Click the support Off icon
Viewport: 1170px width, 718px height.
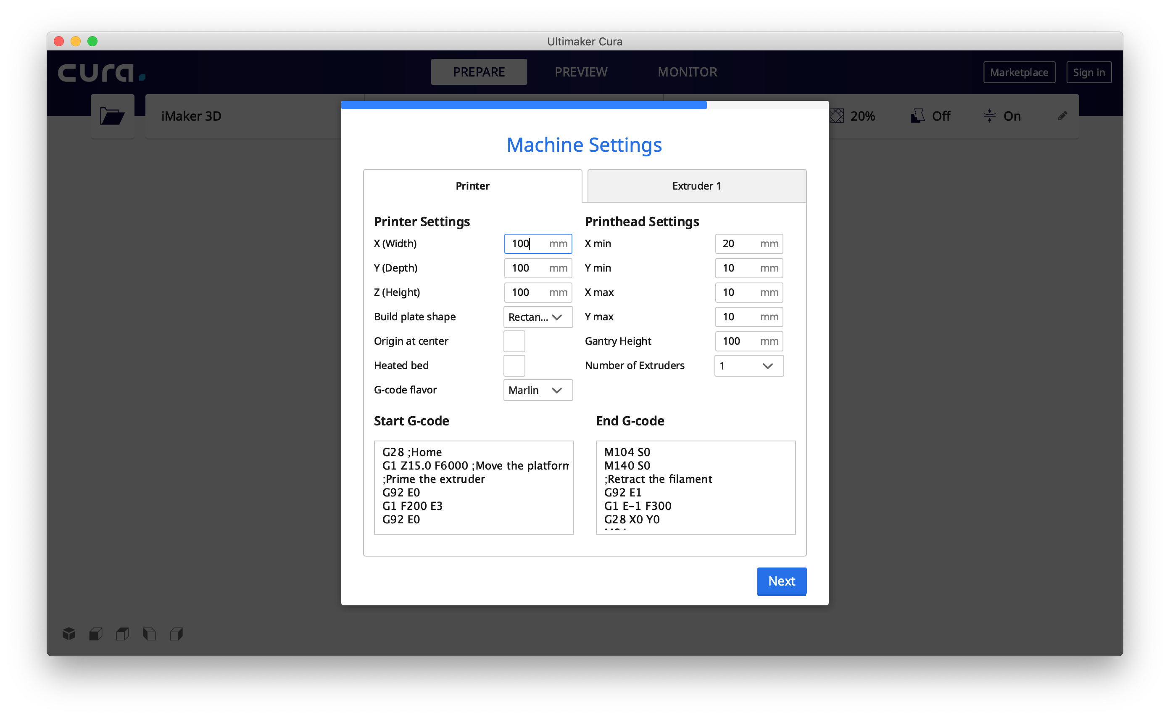[x=917, y=116]
